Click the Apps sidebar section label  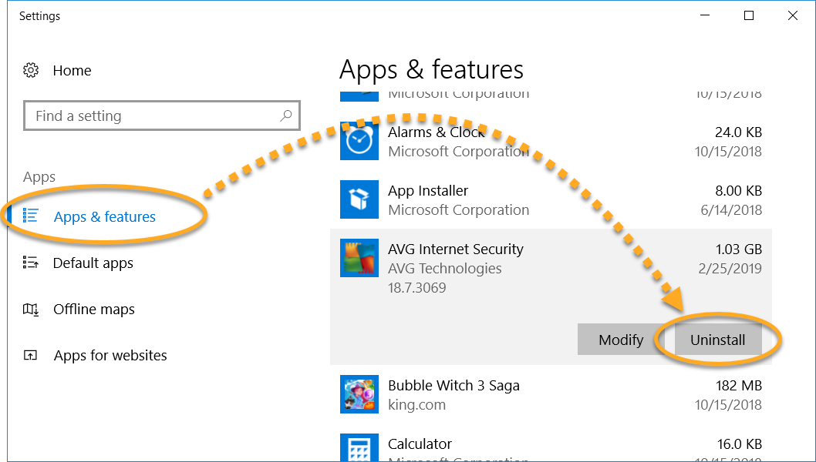click(x=39, y=177)
